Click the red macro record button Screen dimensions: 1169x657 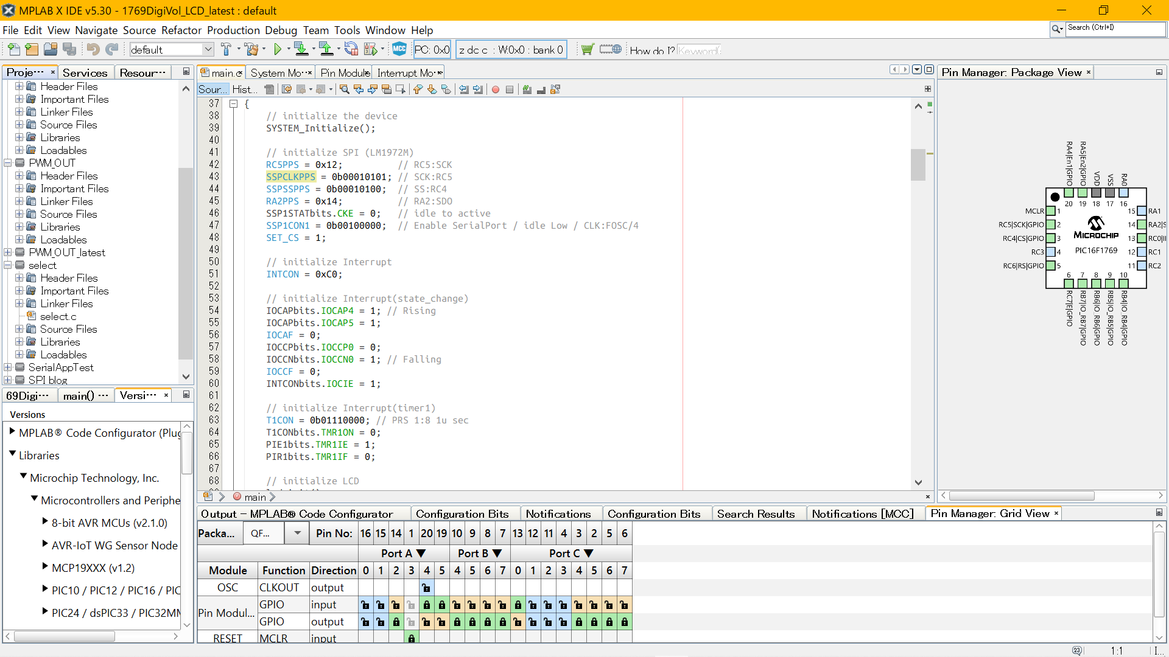point(496,89)
